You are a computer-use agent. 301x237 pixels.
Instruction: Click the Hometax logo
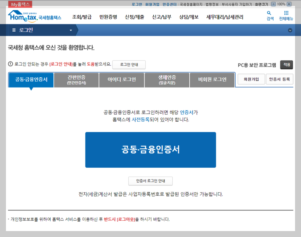point(34,16)
